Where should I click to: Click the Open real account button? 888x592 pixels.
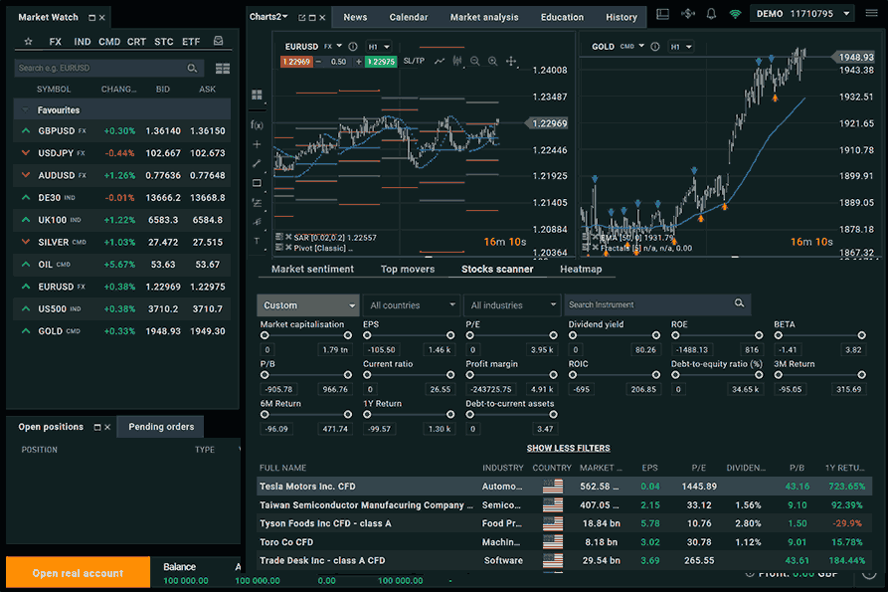[x=79, y=573]
